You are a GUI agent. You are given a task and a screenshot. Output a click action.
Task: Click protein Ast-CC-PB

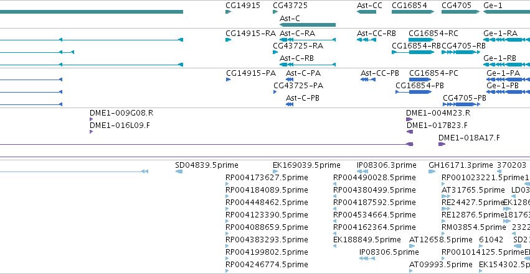[367, 80]
